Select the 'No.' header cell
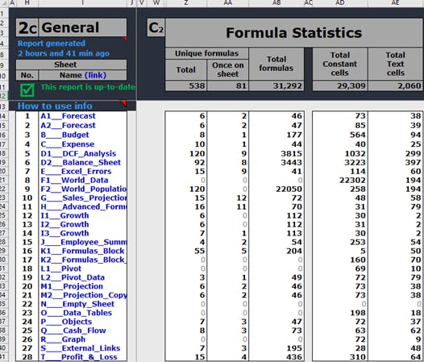424x362 pixels. pyautogui.click(x=27, y=75)
